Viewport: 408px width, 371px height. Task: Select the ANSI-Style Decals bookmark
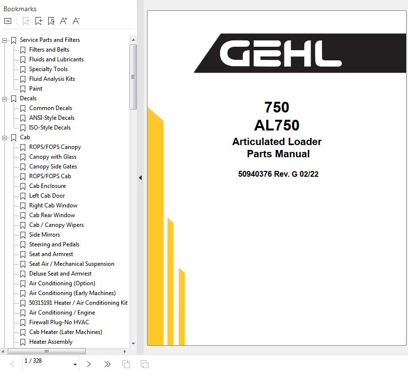[52, 118]
